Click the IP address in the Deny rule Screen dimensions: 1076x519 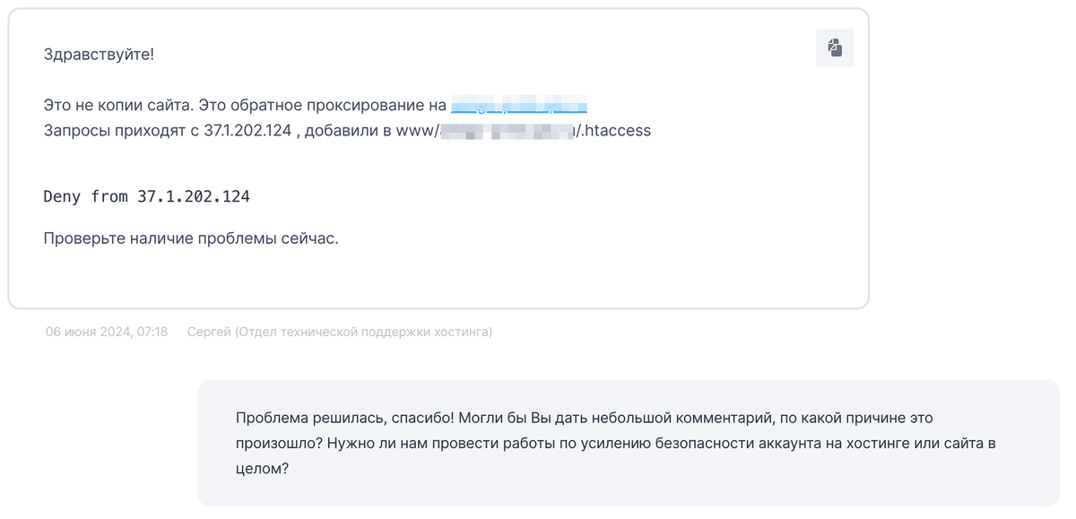[193, 196]
